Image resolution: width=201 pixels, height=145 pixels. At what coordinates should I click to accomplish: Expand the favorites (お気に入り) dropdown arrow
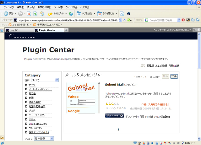66,14
